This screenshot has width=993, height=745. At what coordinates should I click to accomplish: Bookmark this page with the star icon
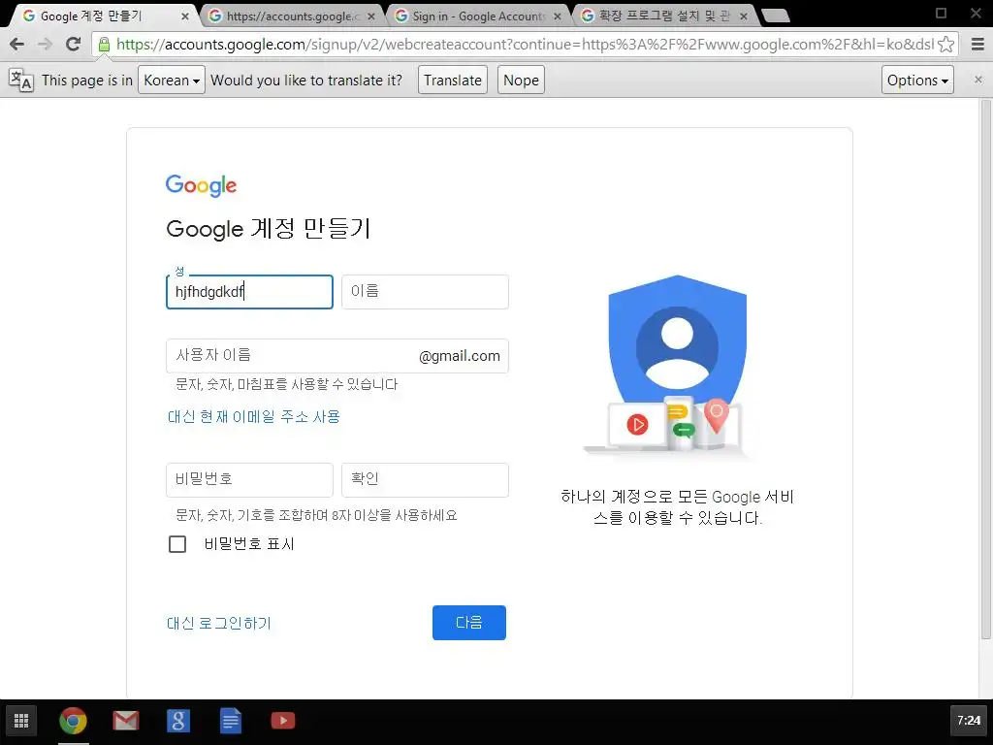pos(946,44)
